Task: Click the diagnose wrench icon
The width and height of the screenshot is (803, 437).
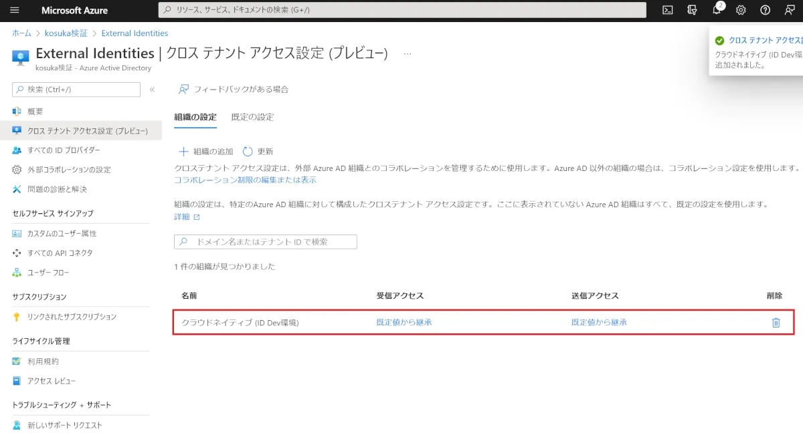Action: 17,189
